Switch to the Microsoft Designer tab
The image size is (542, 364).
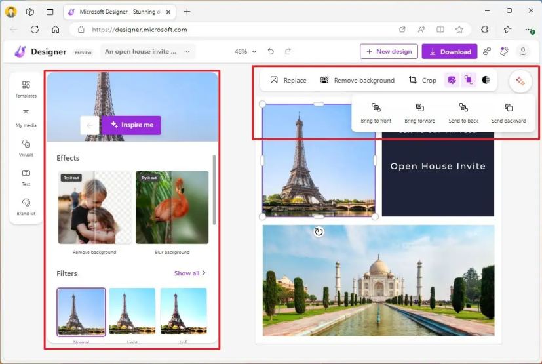(119, 12)
